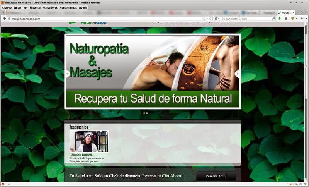Viewport: 309px width, 187px height.
Task: Open the Elena testimonial video thumbnail
Action: (x=89, y=141)
